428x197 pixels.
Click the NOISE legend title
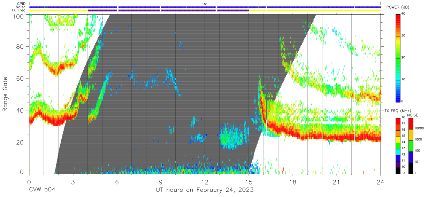[413, 115]
